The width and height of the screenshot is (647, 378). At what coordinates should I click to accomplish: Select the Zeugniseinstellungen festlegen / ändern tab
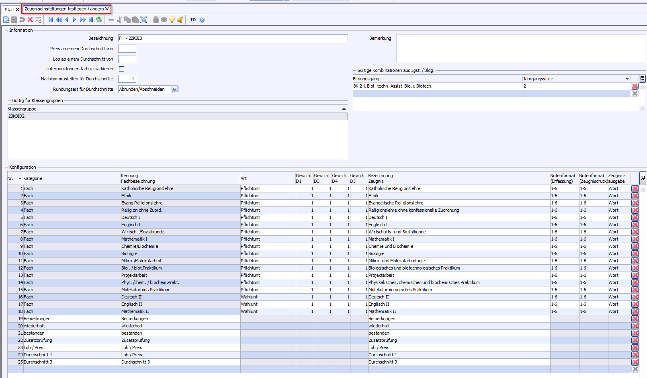(64, 9)
